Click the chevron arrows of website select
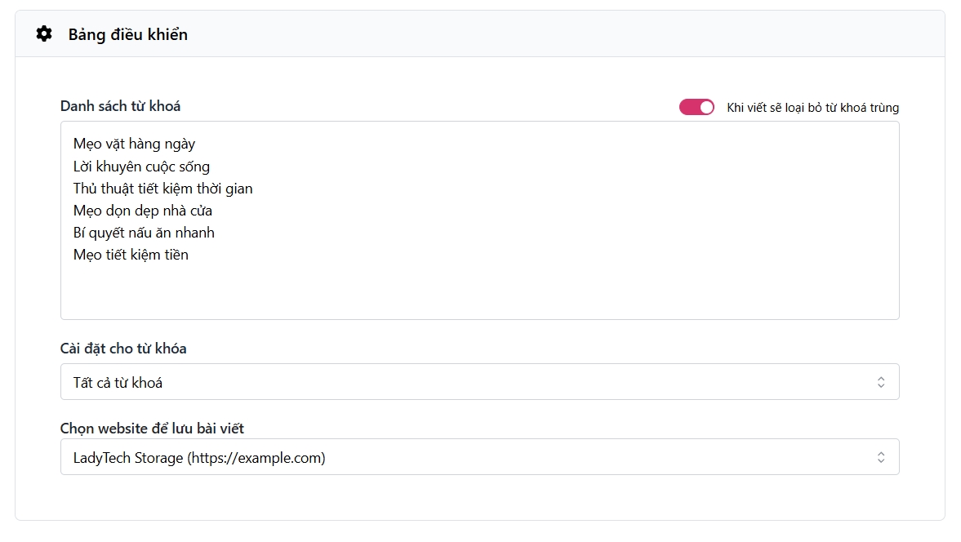Screen dimensions: 961x542 pos(881,457)
